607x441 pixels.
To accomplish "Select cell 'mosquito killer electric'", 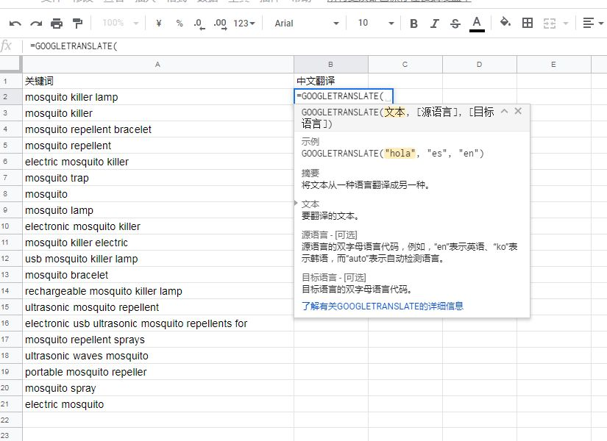I will [x=158, y=243].
